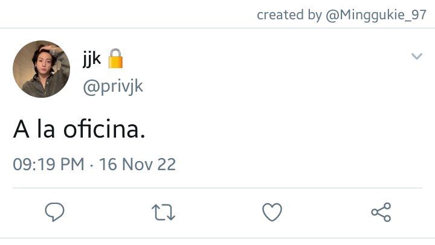435x245 pixels.
Task: Select the tweet text A la oficina.
Action: point(79,129)
